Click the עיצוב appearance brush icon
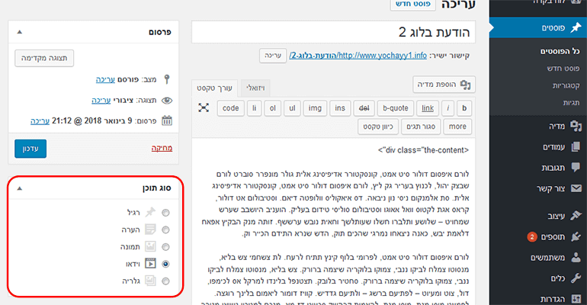Viewport: 587px width, 305px height. pyautogui.click(x=576, y=216)
